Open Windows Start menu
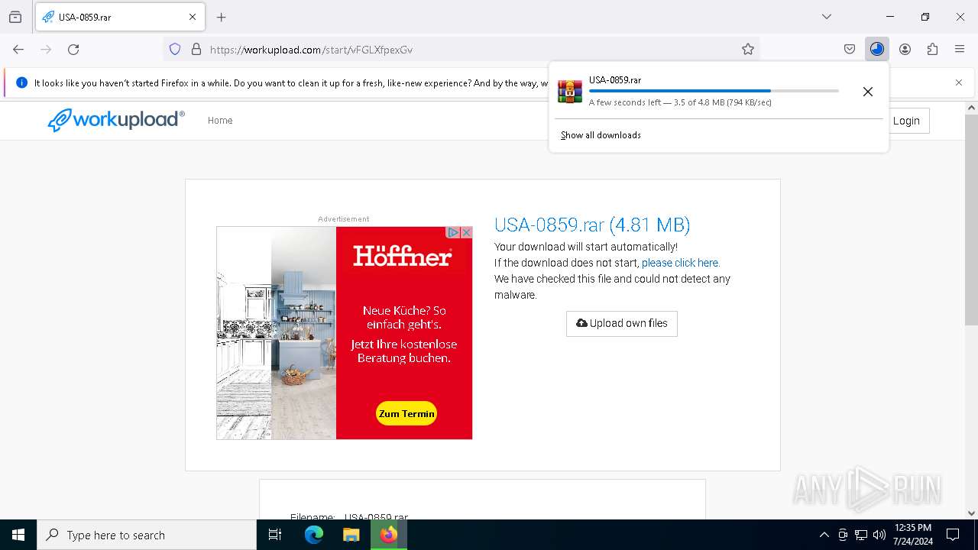This screenshot has width=978, height=550. 18,535
